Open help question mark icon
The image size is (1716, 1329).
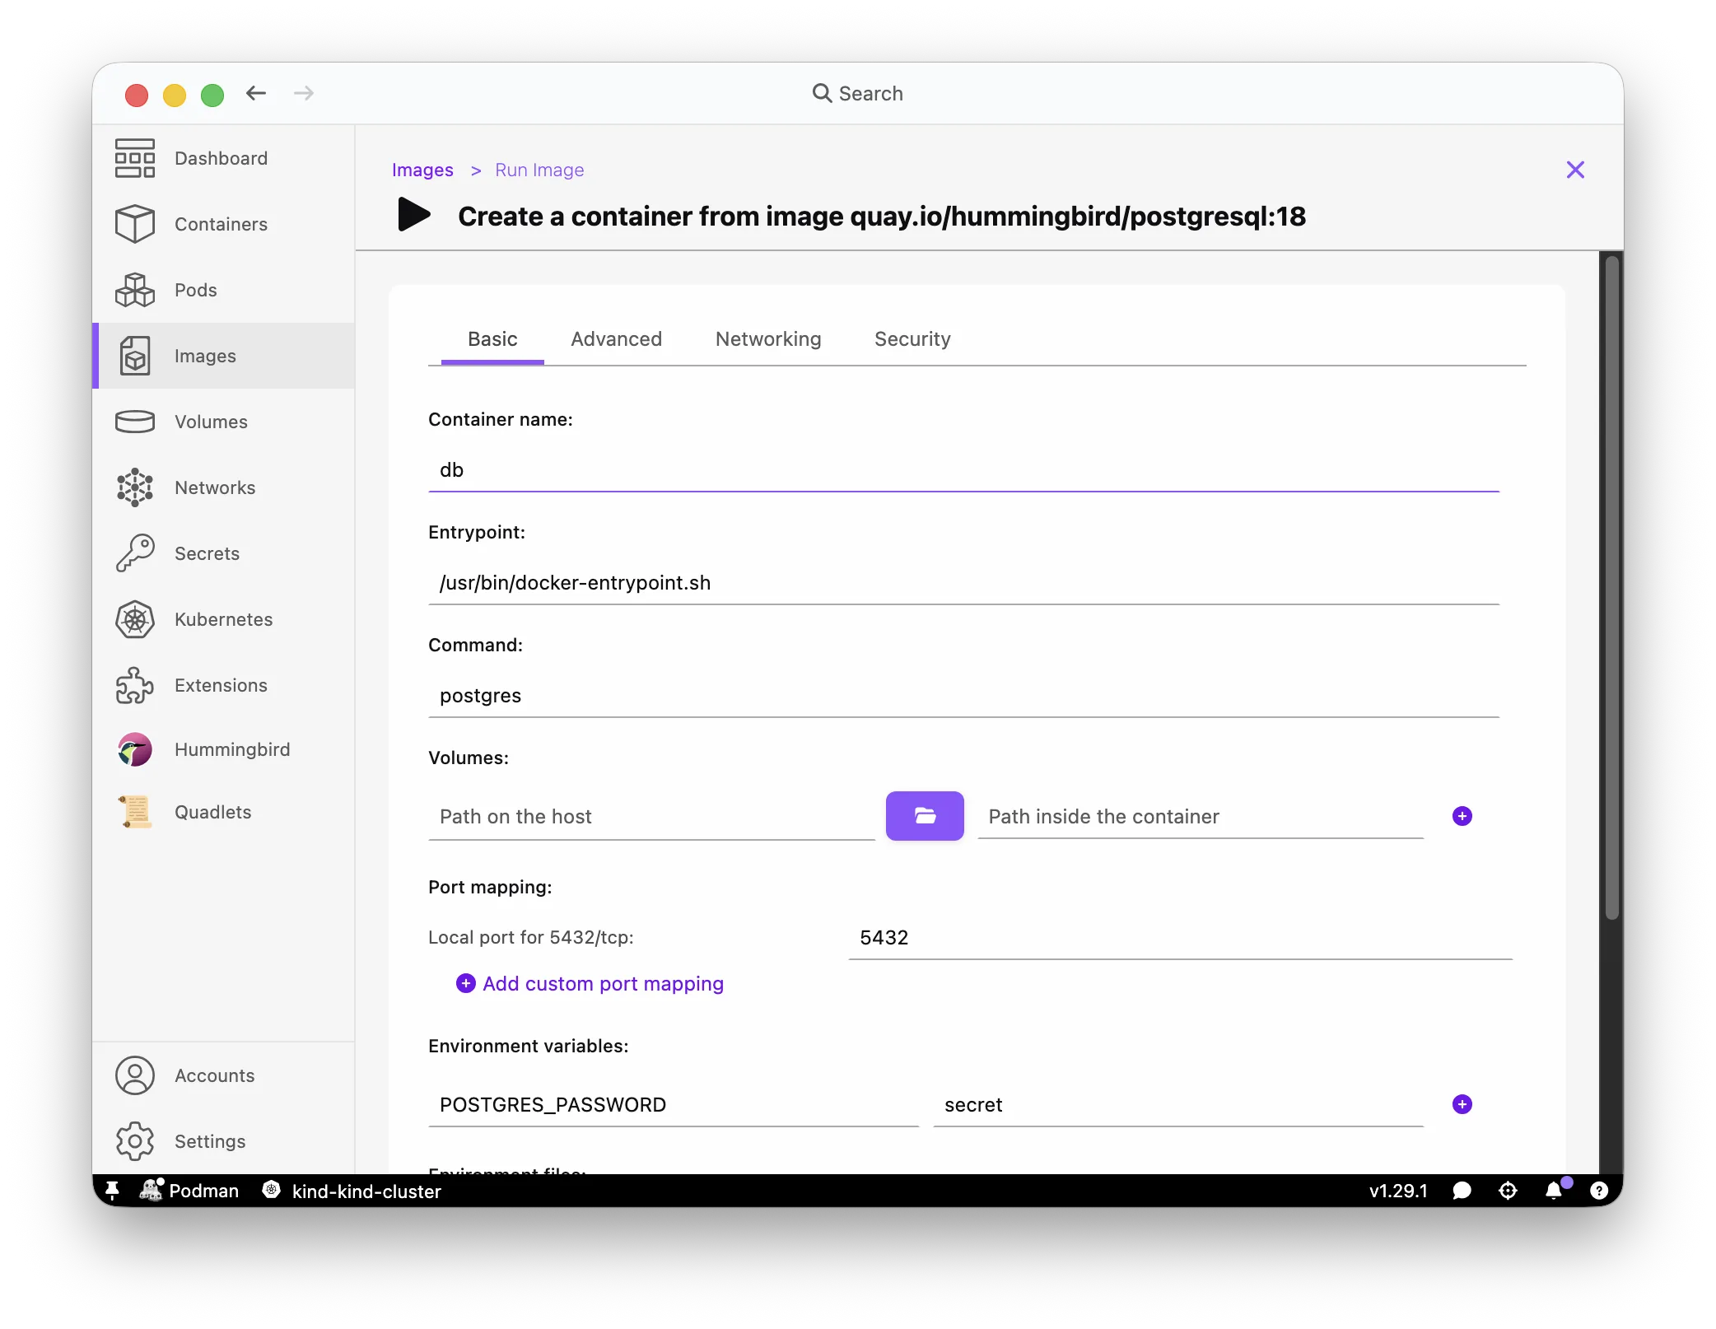(x=1599, y=1191)
